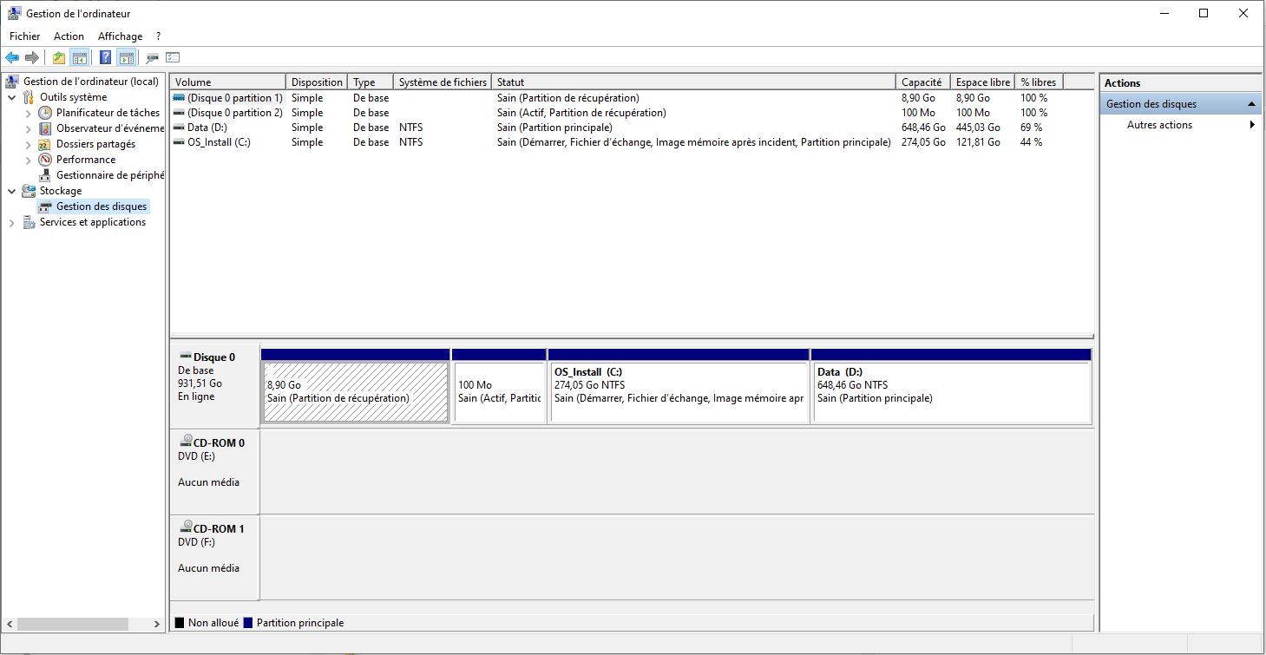This screenshot has width=1266, height=655.
Task: Select Observateur d'événements icon in tree
Action: [45, 128]
